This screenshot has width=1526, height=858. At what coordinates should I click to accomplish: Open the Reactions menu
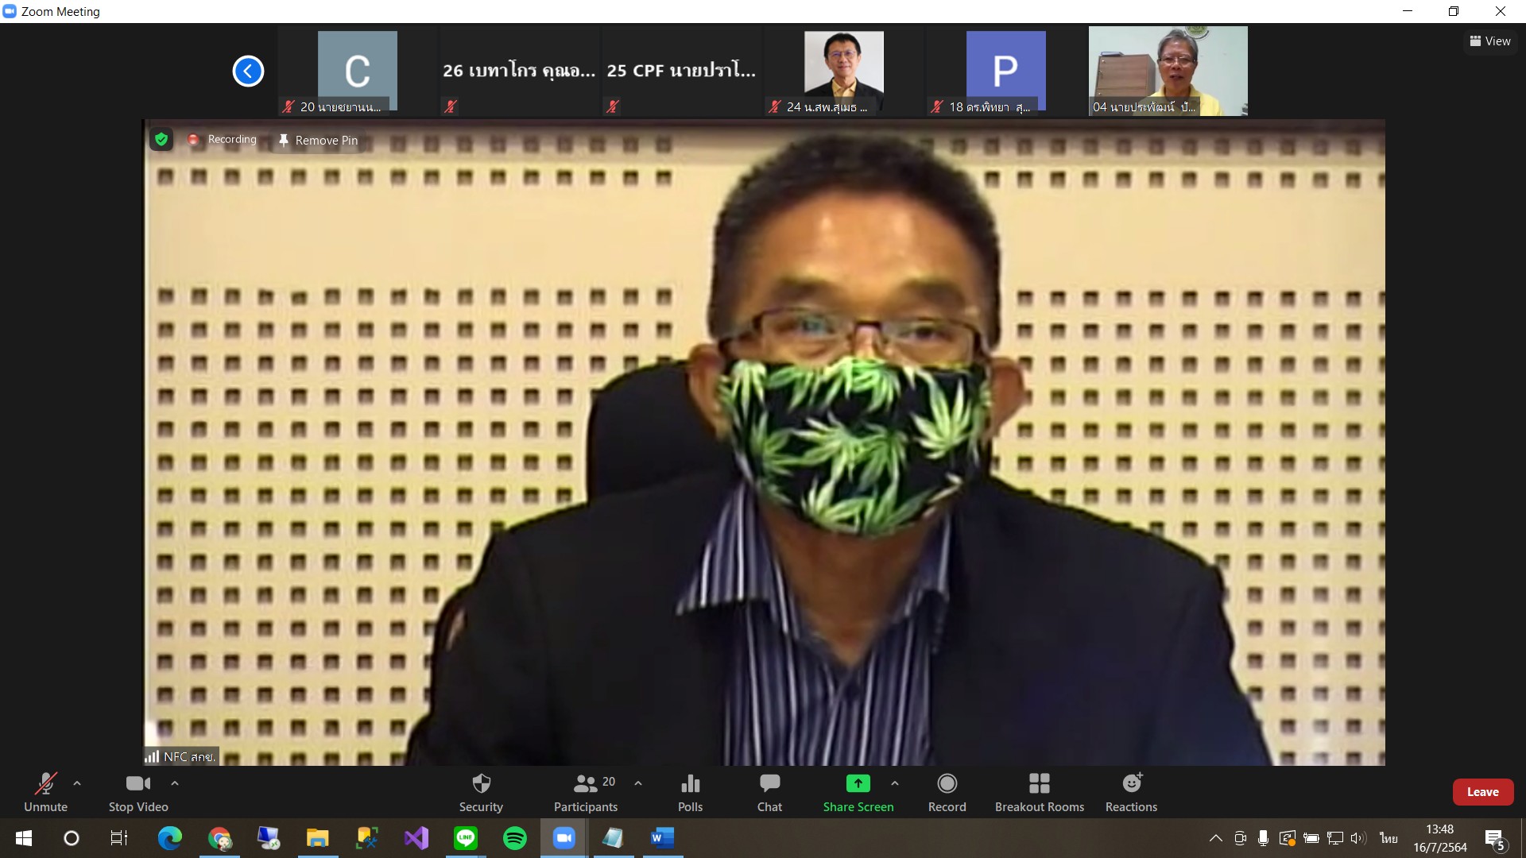point(1131,792)
